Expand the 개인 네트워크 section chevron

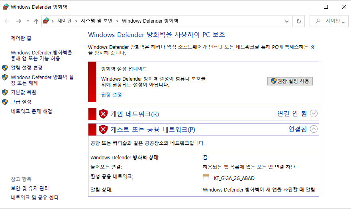[314, 113]
